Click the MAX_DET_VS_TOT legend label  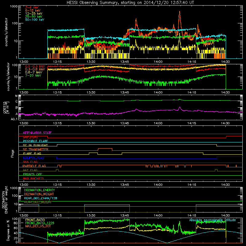38,226
